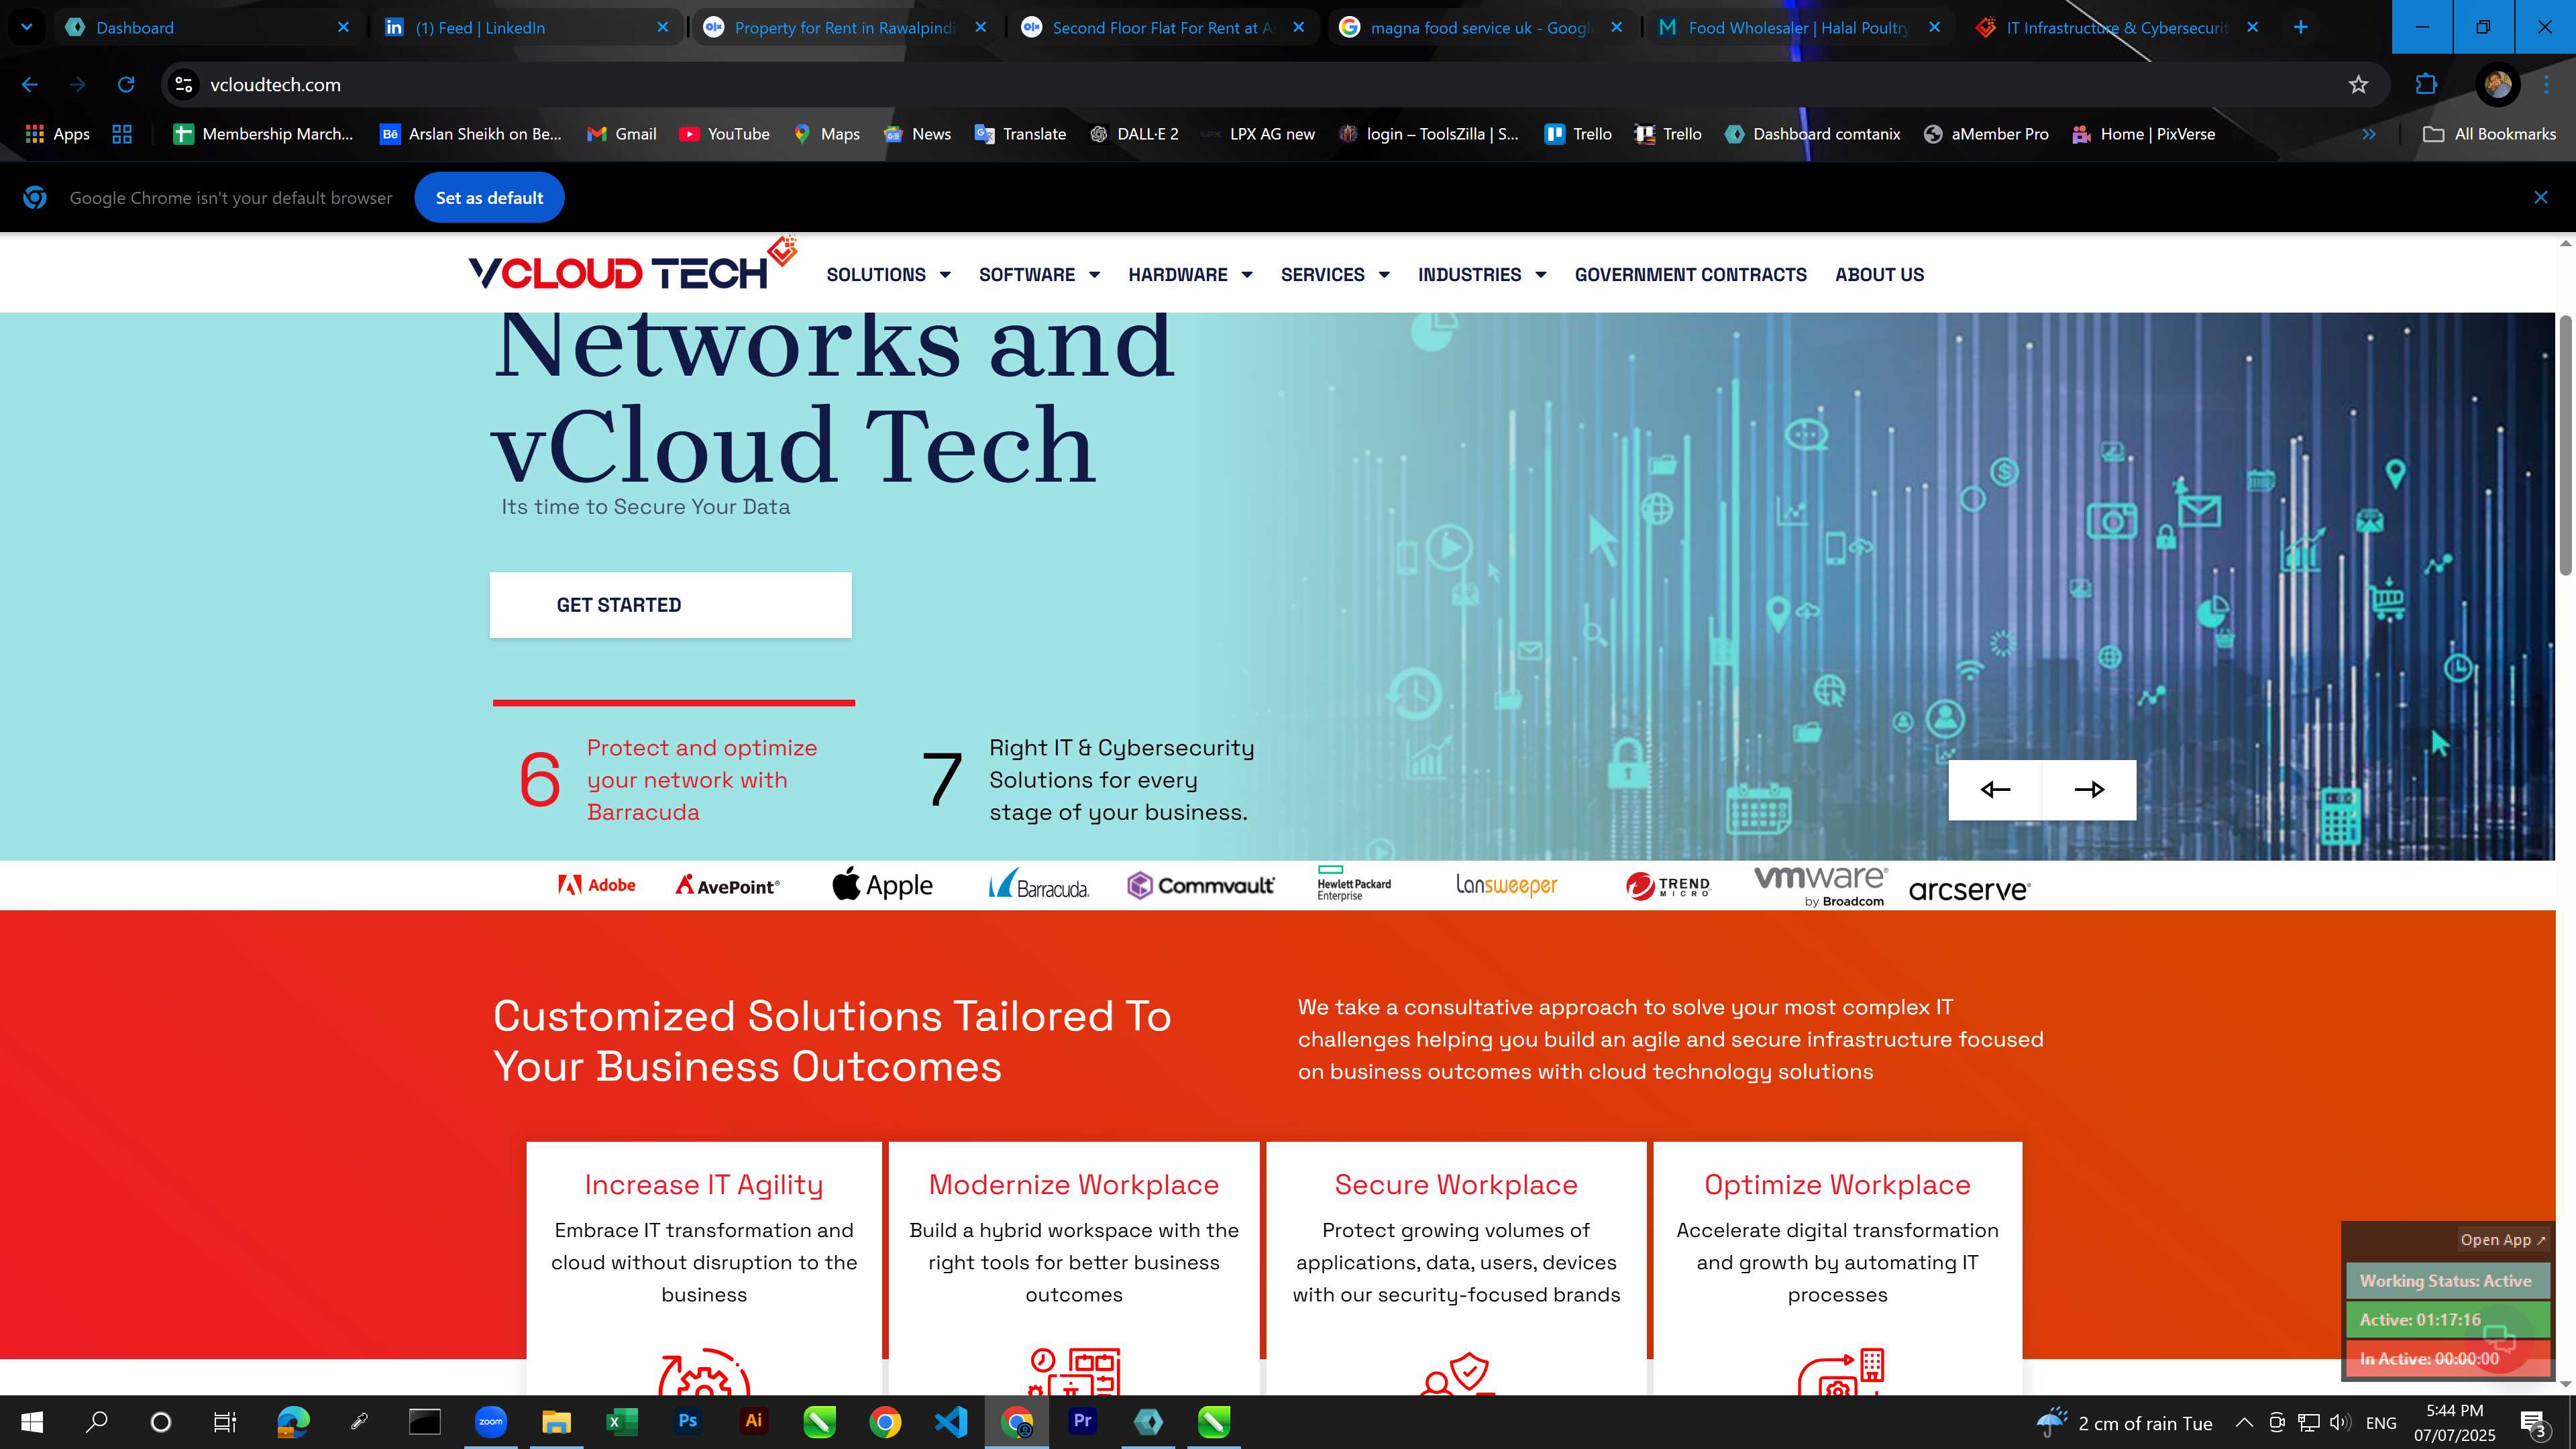Open the ABOUT US page

[1879, 275]
